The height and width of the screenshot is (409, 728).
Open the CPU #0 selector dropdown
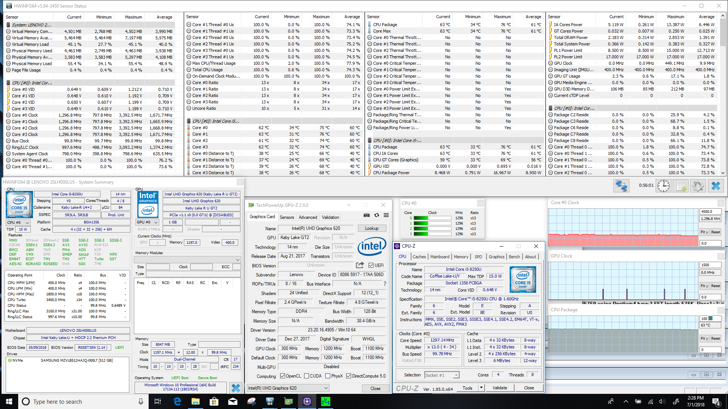[x=18, y=222]
